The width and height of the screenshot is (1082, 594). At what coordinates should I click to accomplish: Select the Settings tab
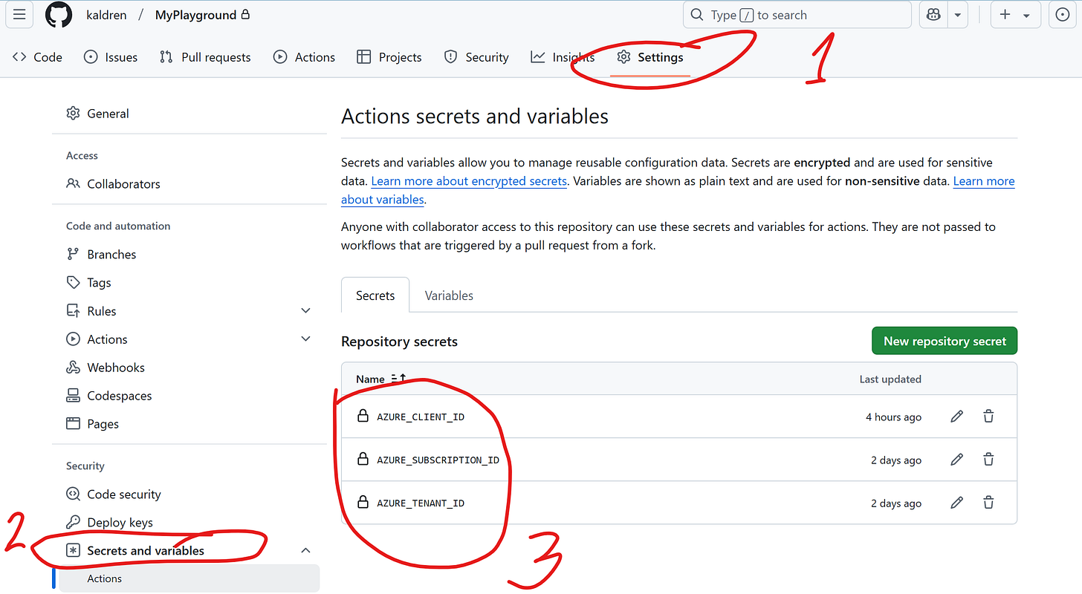650,57
